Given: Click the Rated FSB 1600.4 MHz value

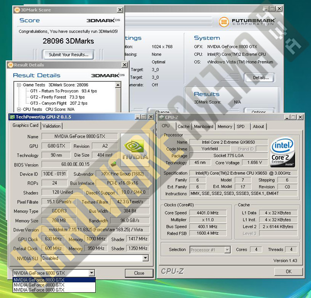Looking at the screenshot, I should coord(207,233).
